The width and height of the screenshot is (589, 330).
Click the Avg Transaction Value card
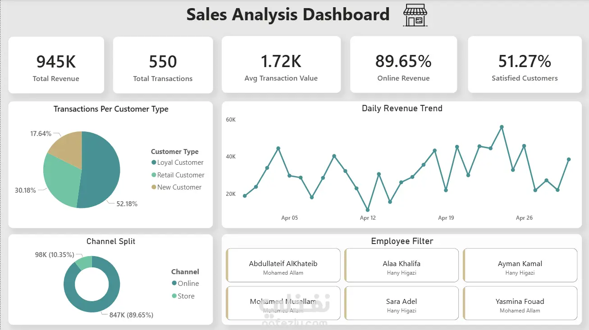tap(281, 65)
